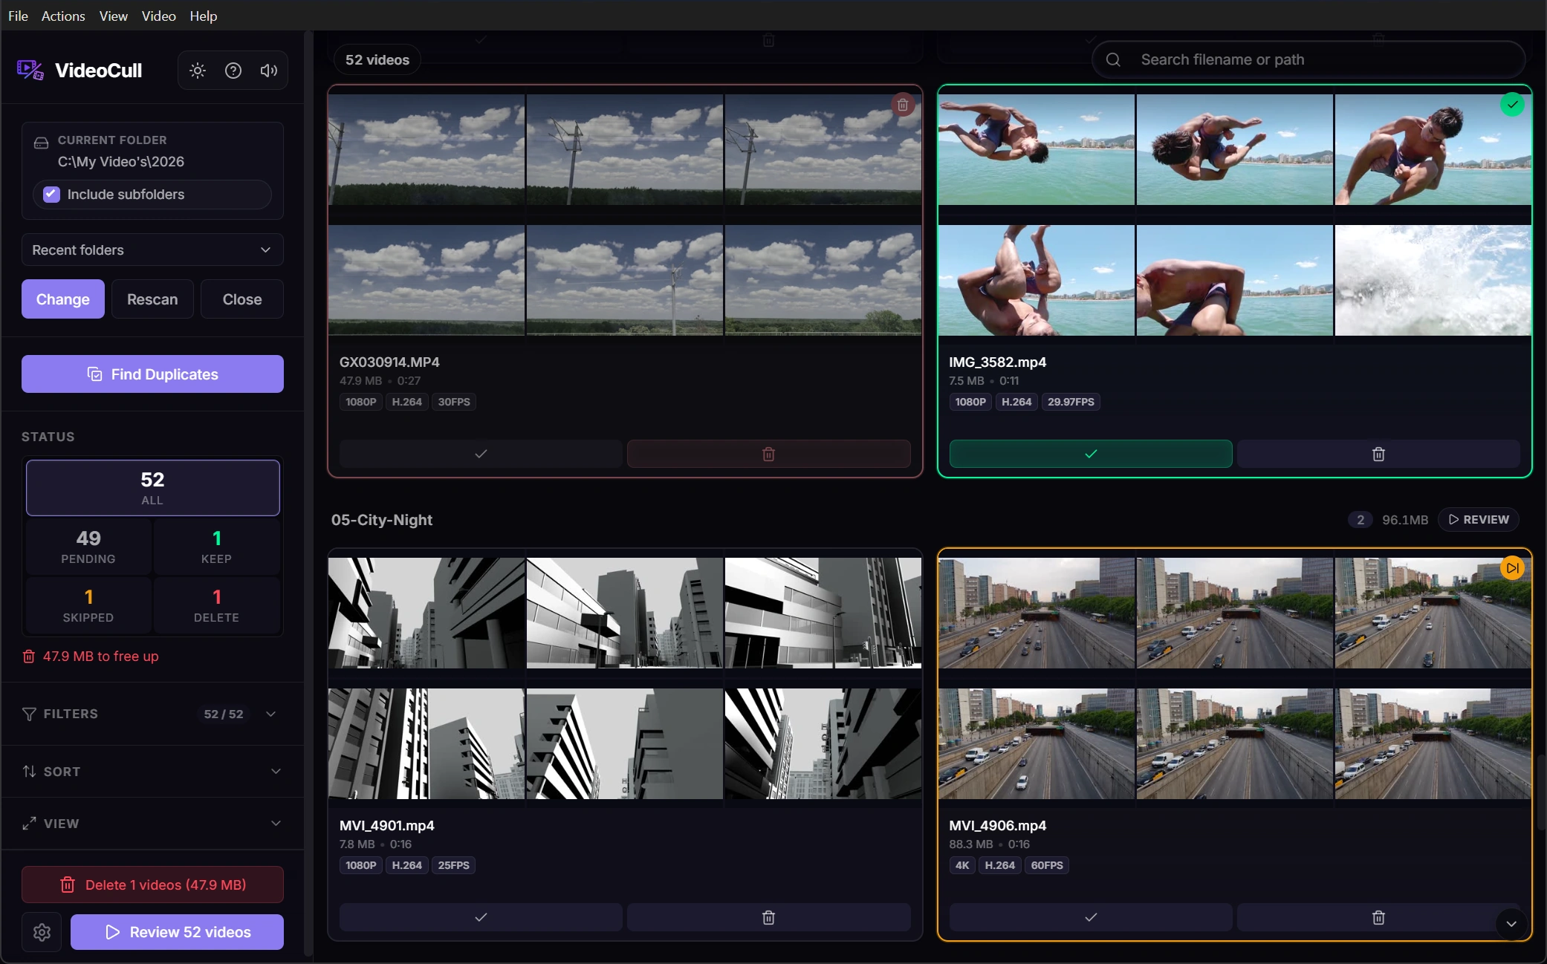This screenshot has width=1547, height=964.
Task: Mark MVI_4901.mp4 for deletion
Action: coord(768,917)
